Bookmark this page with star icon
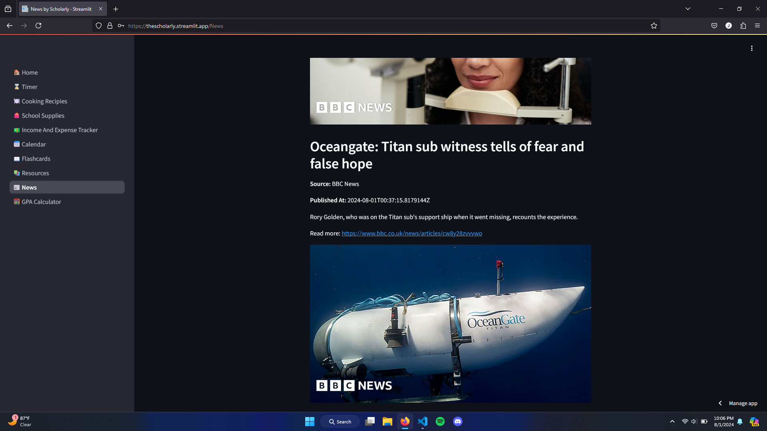Viewport: 767px width, 431px height. [654, 26]
